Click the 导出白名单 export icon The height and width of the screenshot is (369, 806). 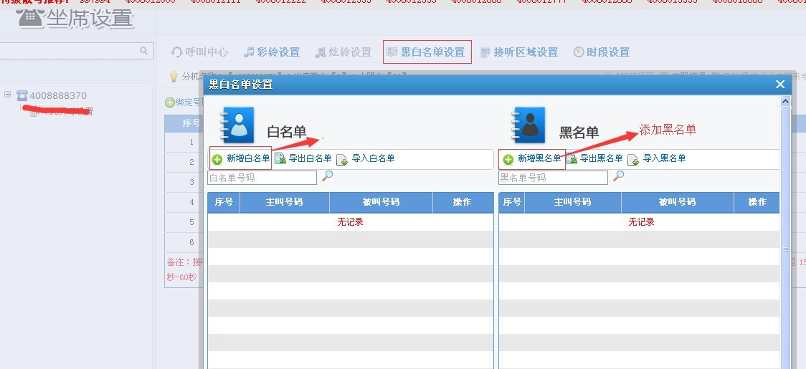tap(280, 159)
